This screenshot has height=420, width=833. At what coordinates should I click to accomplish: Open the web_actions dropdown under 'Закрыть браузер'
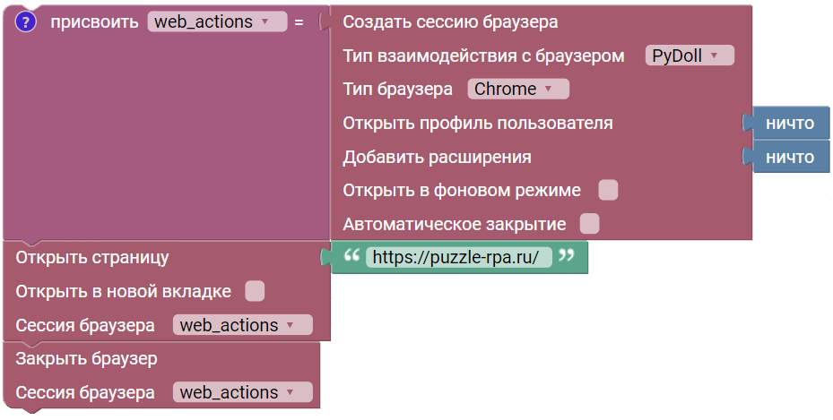click(x=242, y=392)
